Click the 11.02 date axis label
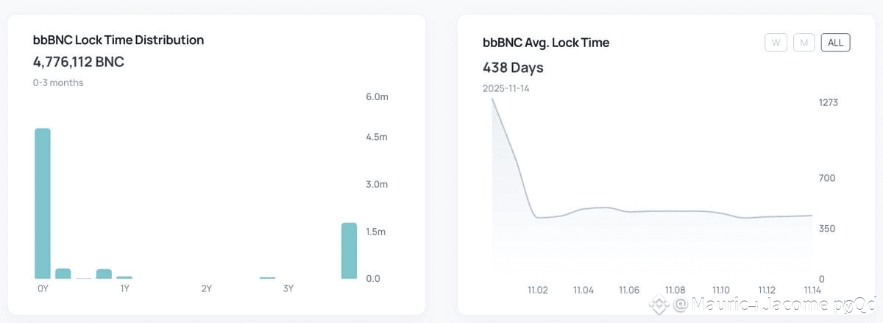Screen dimensions: 883x323 [538, 290]
